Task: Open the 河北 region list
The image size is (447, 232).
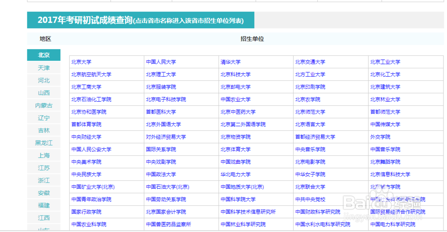Action: pos(44,80)
